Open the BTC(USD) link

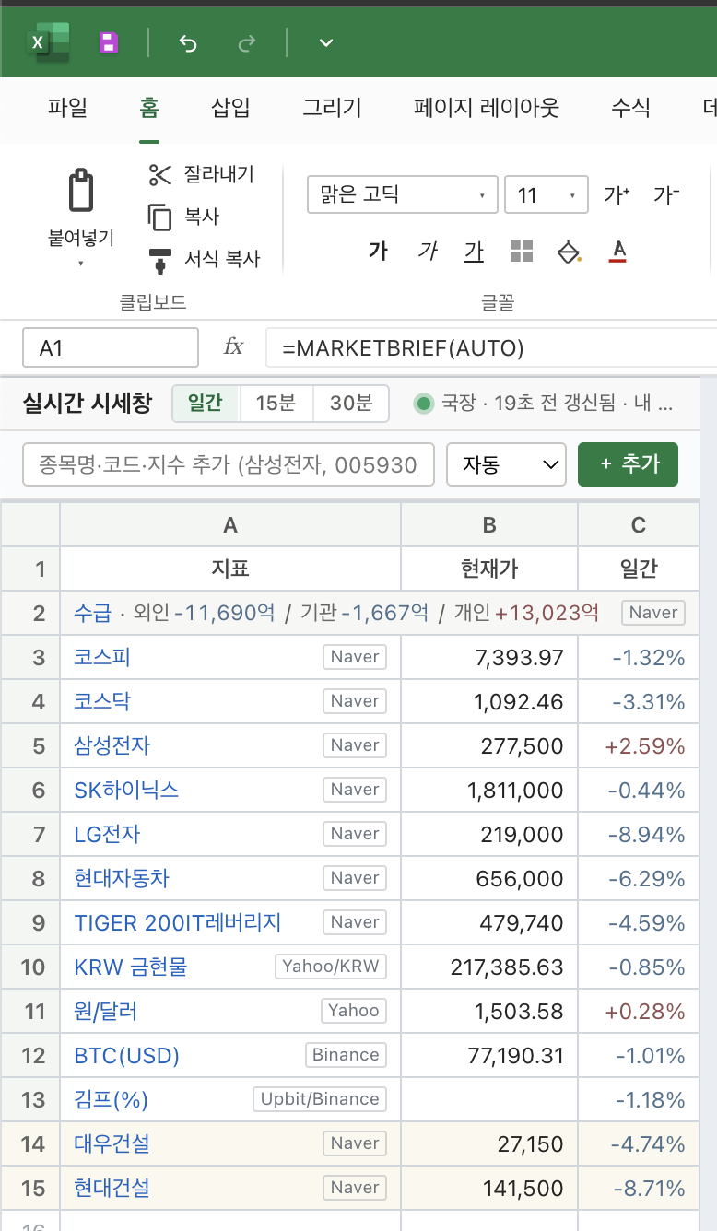tap(126, 1055)
